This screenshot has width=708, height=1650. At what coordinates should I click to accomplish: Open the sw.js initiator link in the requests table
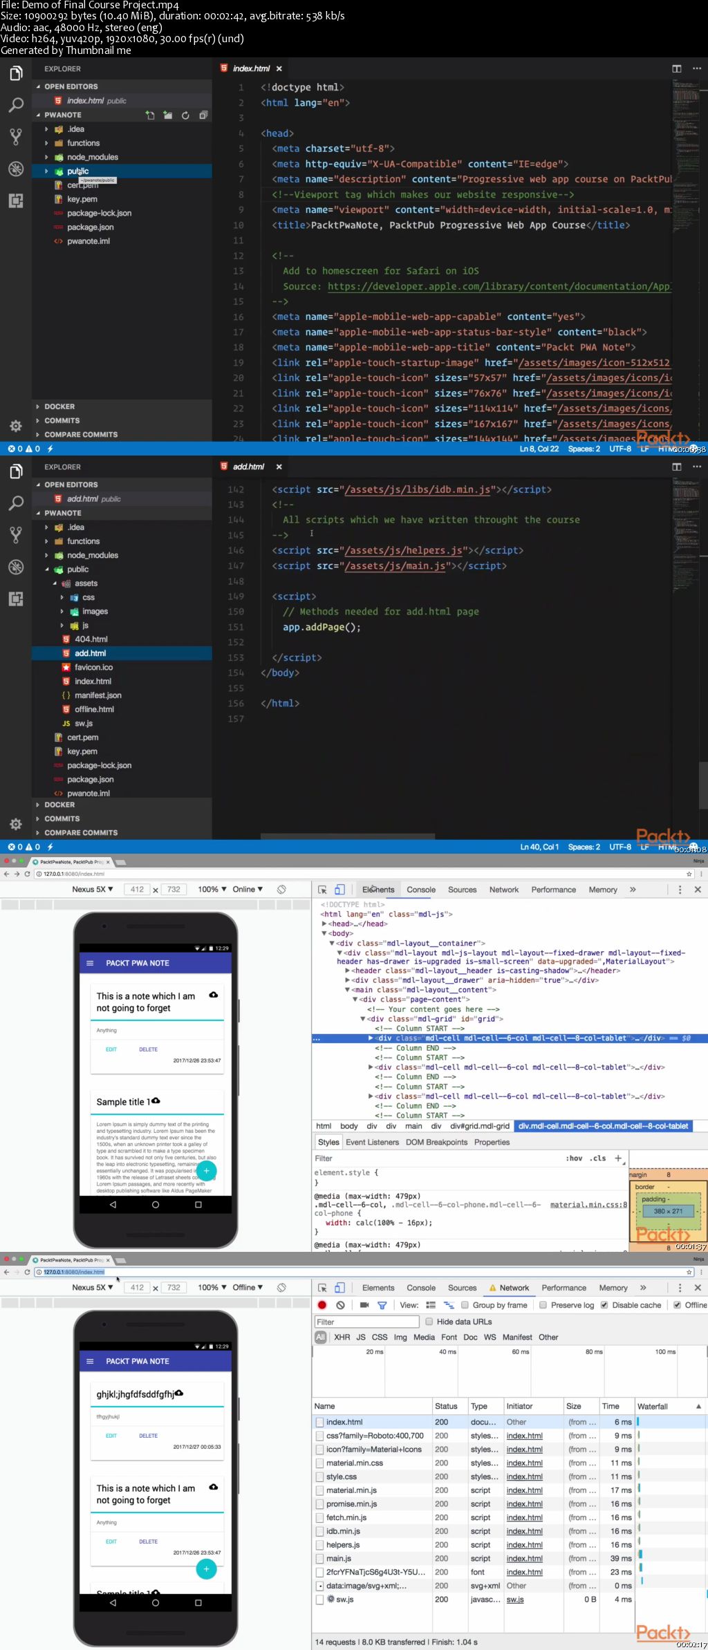515,1600
